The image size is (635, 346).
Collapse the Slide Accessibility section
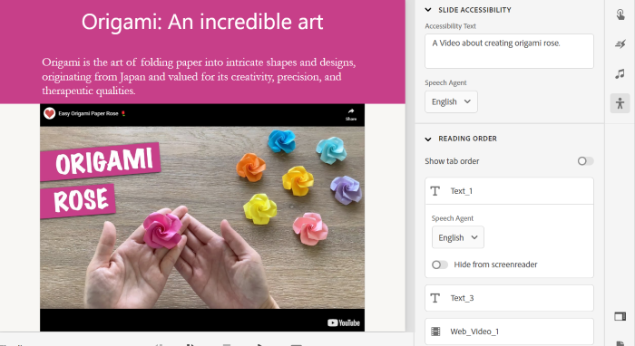point(428,10)
